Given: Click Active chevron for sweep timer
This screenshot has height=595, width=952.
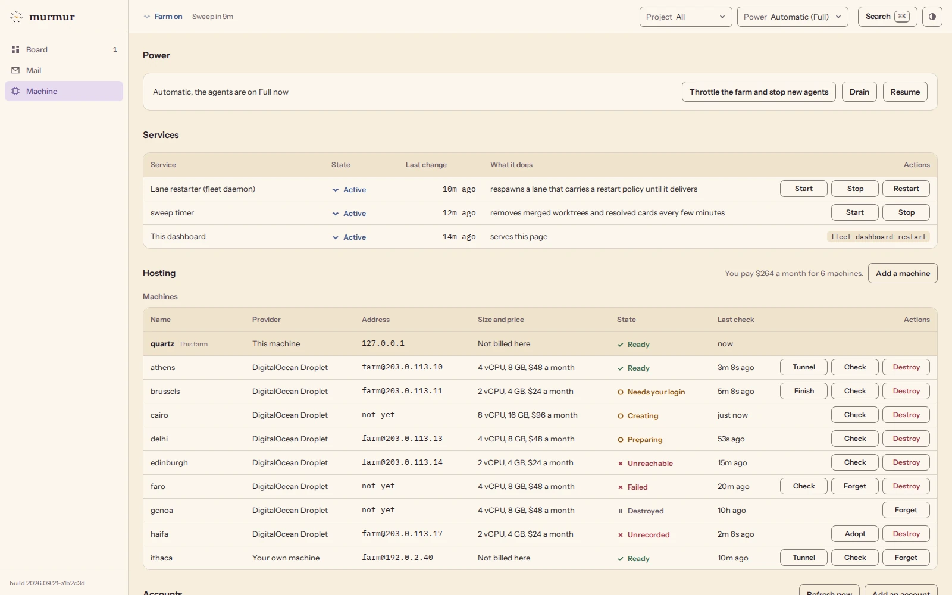Looking at the screenshot, I should [336, 214].
